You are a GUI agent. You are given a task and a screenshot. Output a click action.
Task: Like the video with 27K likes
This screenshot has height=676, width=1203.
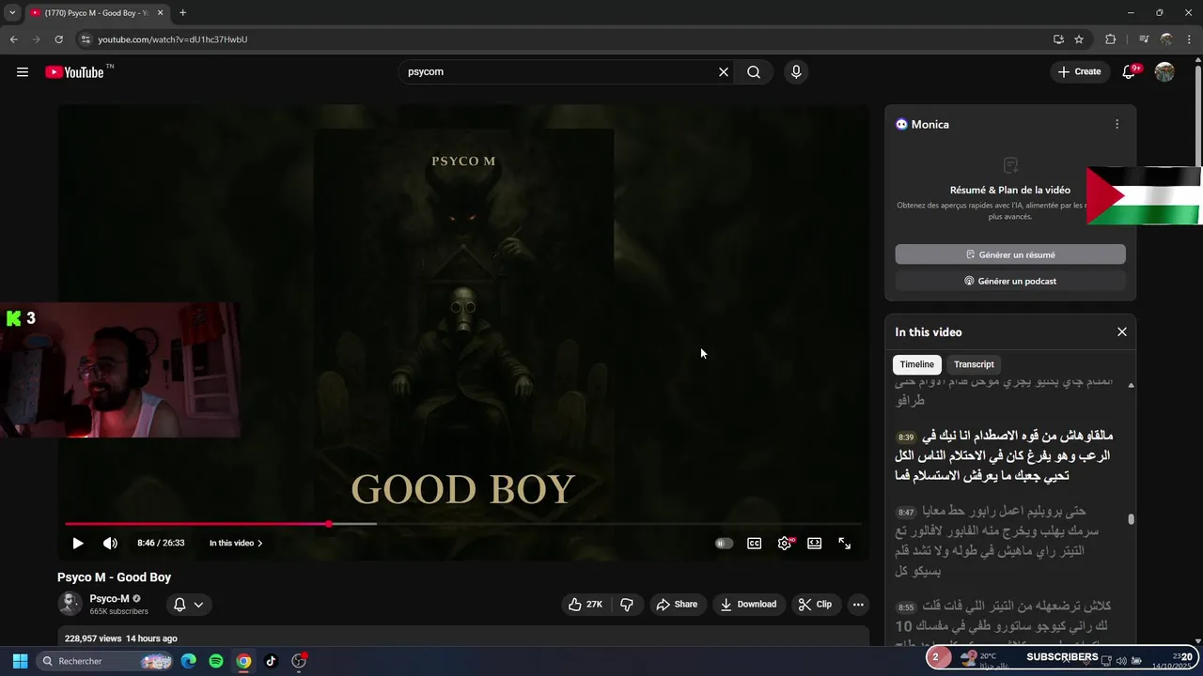coord(586,605)
